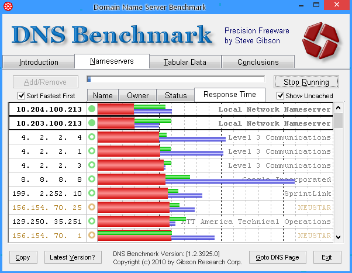This screenshot has width=352, height=273.
Task: Select IP address 8.8.8.8
Action: (51, 179)
